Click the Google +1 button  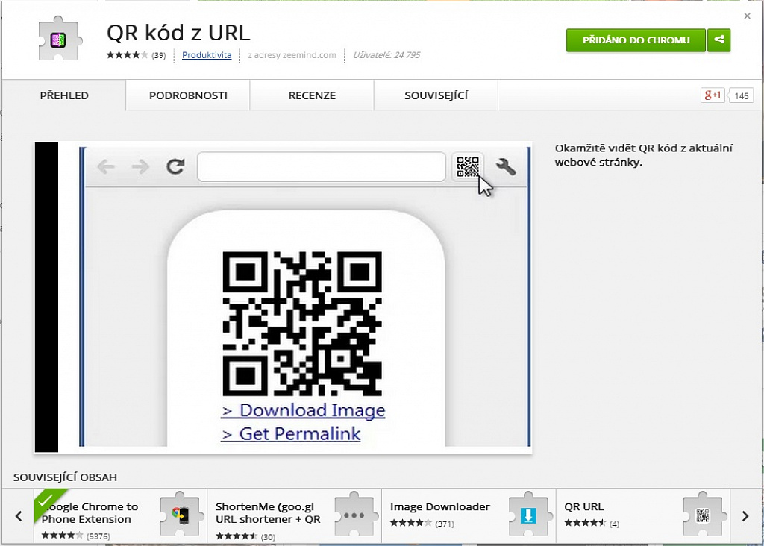tap(713, 95)
